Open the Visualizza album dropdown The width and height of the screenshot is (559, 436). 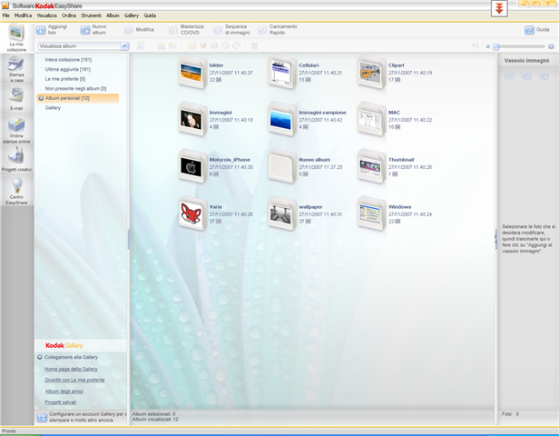124,46
